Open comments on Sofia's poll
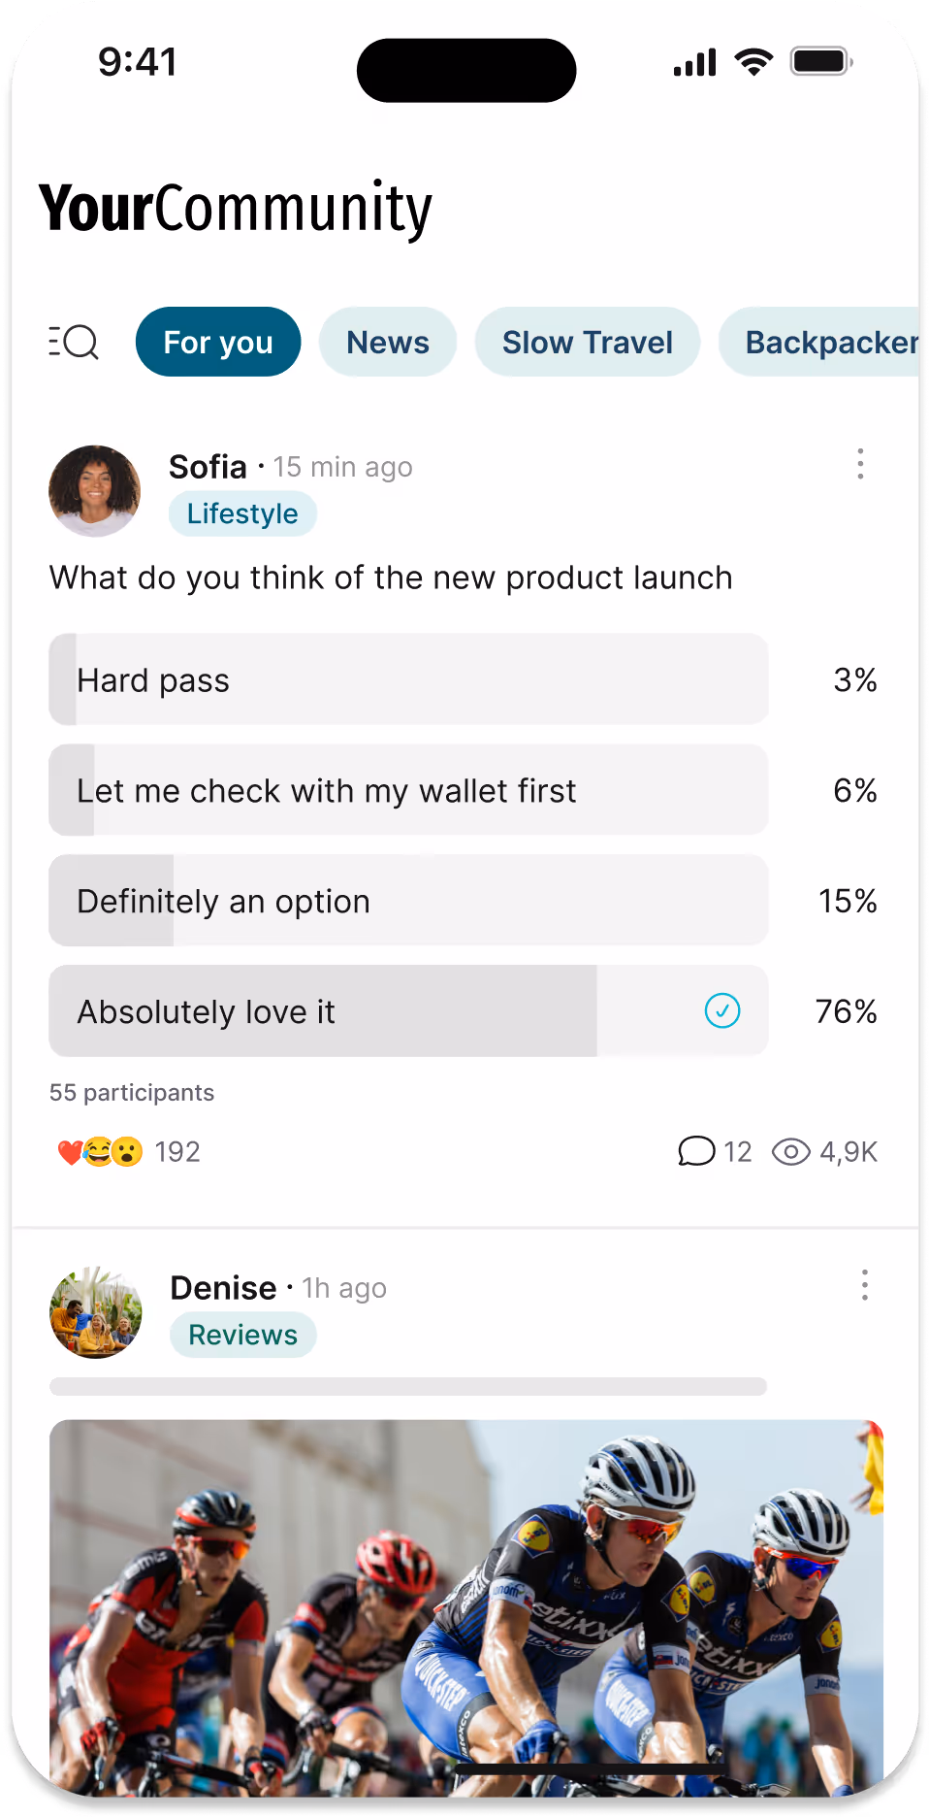 click(697, 1151)
